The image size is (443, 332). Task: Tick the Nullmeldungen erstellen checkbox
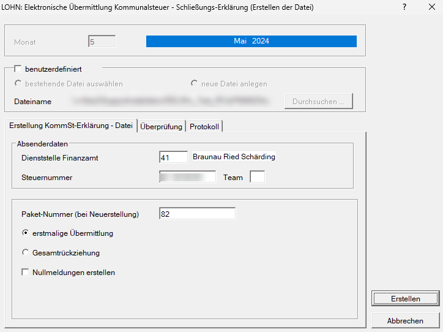(26, 272)
